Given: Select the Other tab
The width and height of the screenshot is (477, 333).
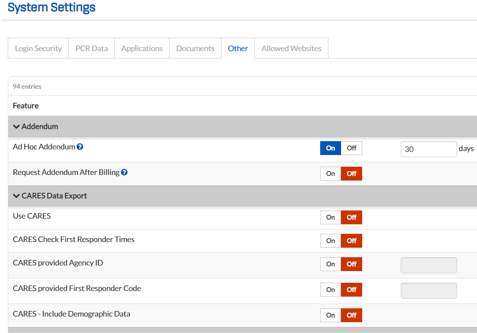Looking at the screenshot, I should (237, 48).
